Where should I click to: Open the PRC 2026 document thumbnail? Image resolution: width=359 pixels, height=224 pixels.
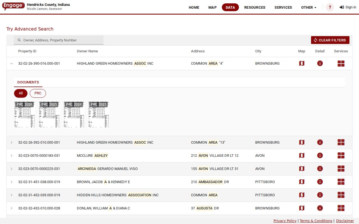coord(25,115)
